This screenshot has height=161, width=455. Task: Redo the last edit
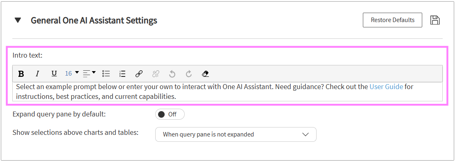pos(189,74)
